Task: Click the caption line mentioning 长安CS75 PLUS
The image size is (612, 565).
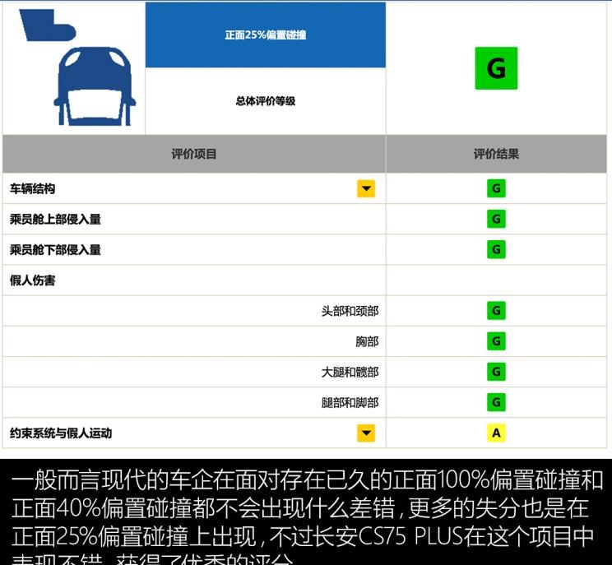Action: pos(303,536)
